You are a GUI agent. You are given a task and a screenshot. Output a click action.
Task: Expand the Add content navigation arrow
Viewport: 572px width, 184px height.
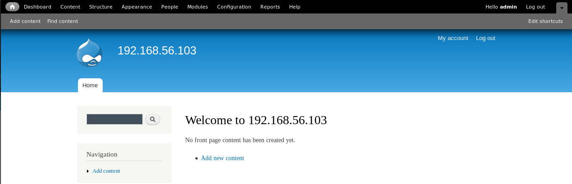[88, 171]
